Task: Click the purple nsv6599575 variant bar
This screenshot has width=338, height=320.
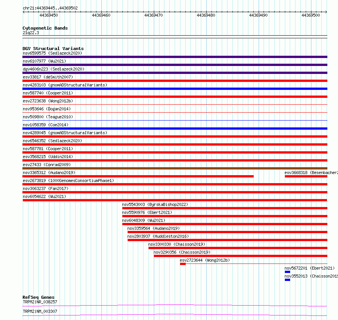Action: [x=175, y=57]
